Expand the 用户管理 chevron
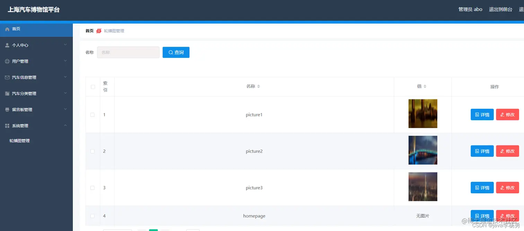The height and width of the screenshot is (231, 524). click(65, 61)
